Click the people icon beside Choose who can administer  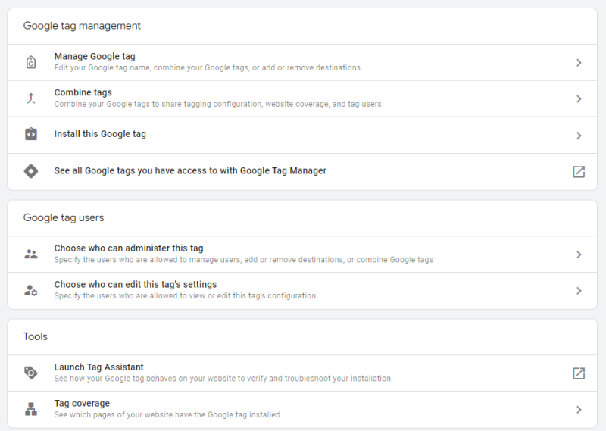click(31, 255)
